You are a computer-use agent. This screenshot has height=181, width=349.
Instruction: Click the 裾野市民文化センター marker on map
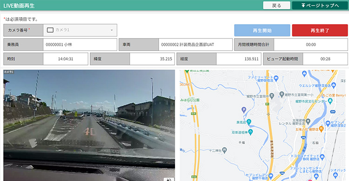click(x=330, y=101)
